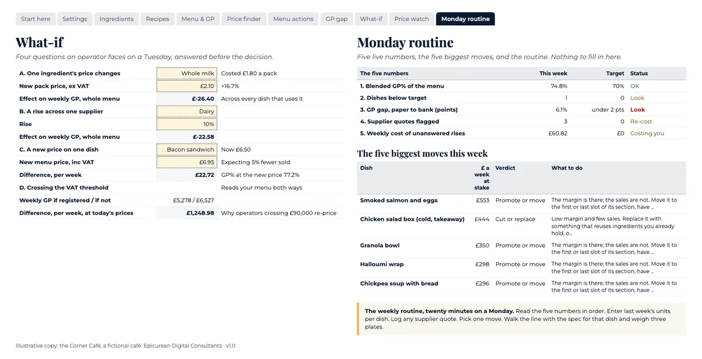
Task: Click the 6.1% GP gap value
Action: 561,110
